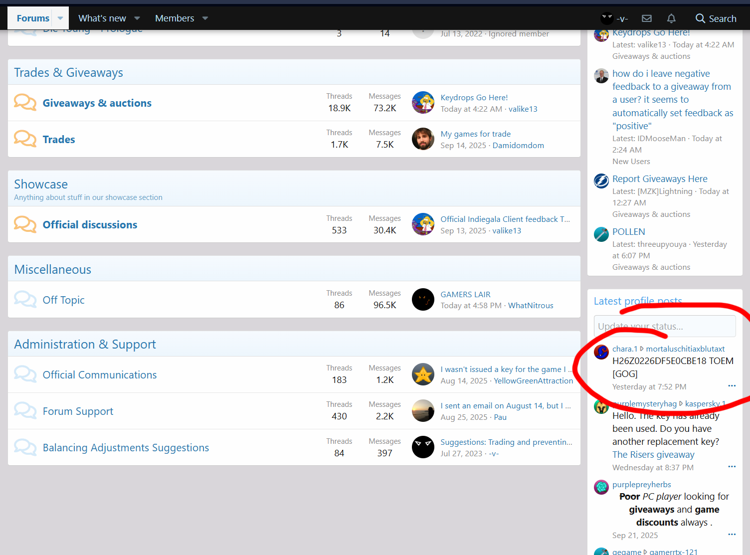This screenshot has height=555, width=750.
Task: Open the Off Topic forum
Action: 63,300
